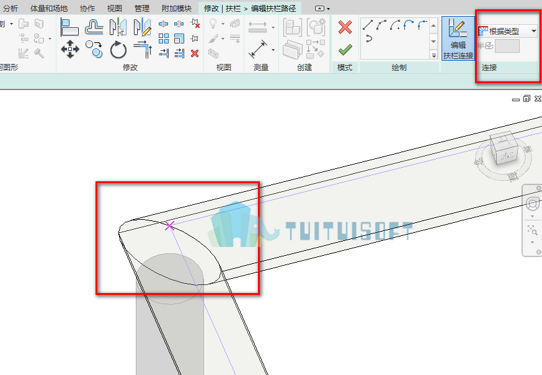The image size is (542, 375).
Task: Open the Steering Wheels dropdown arrow
Action: [532, 217]
